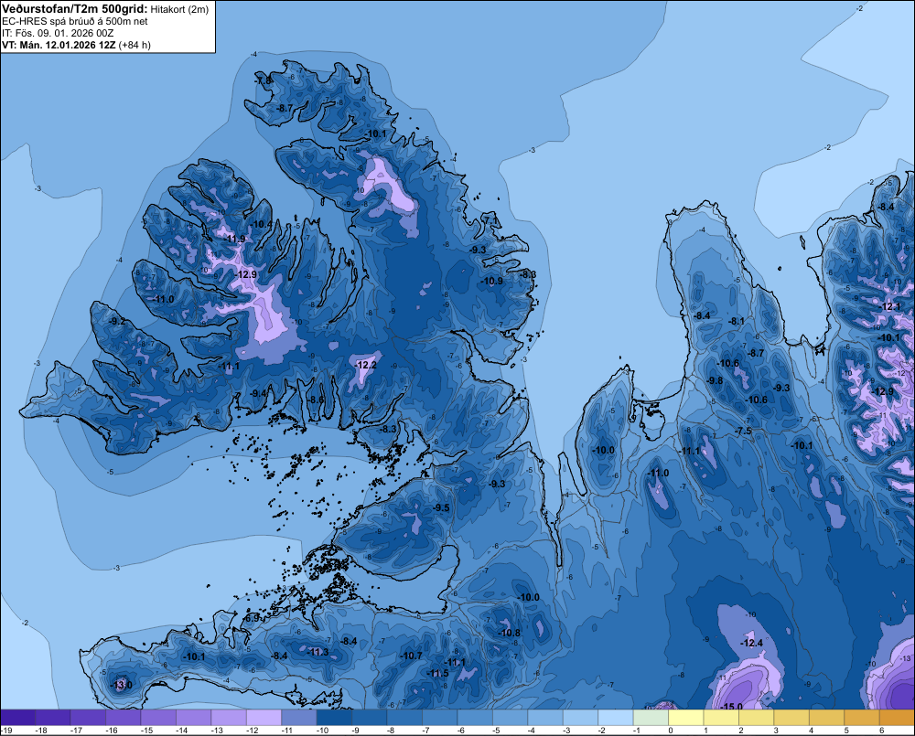Click the -9.8 temperature value
915x736 pixels.
[715, 380]
